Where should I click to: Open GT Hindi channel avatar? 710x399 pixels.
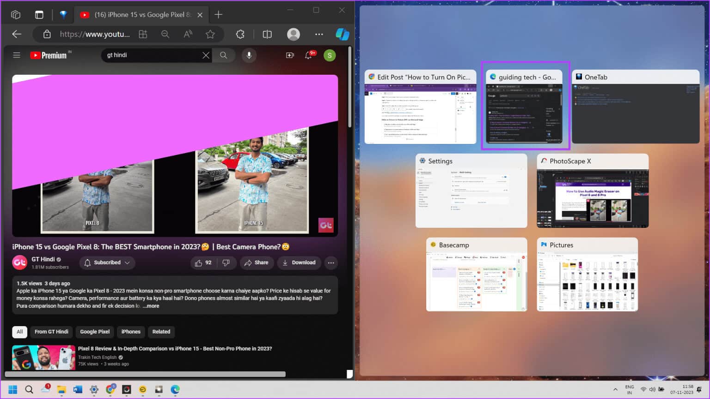pos(19,263)
